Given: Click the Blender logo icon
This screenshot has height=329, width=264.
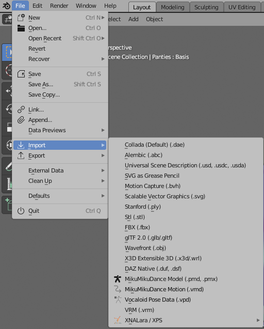Looking at the screenshot, I should pyautogui.click(x=7, y=6).
